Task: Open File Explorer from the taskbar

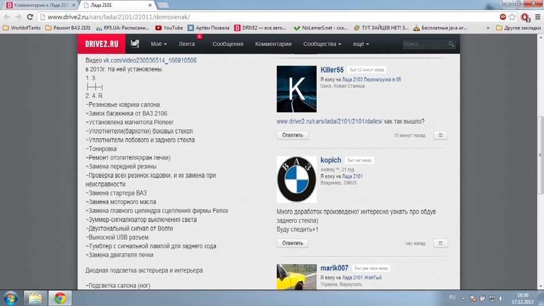Action: point(35,299)
